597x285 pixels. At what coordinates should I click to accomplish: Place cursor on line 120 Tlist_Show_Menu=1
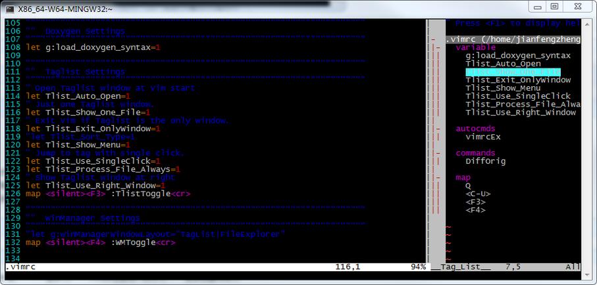78,145
